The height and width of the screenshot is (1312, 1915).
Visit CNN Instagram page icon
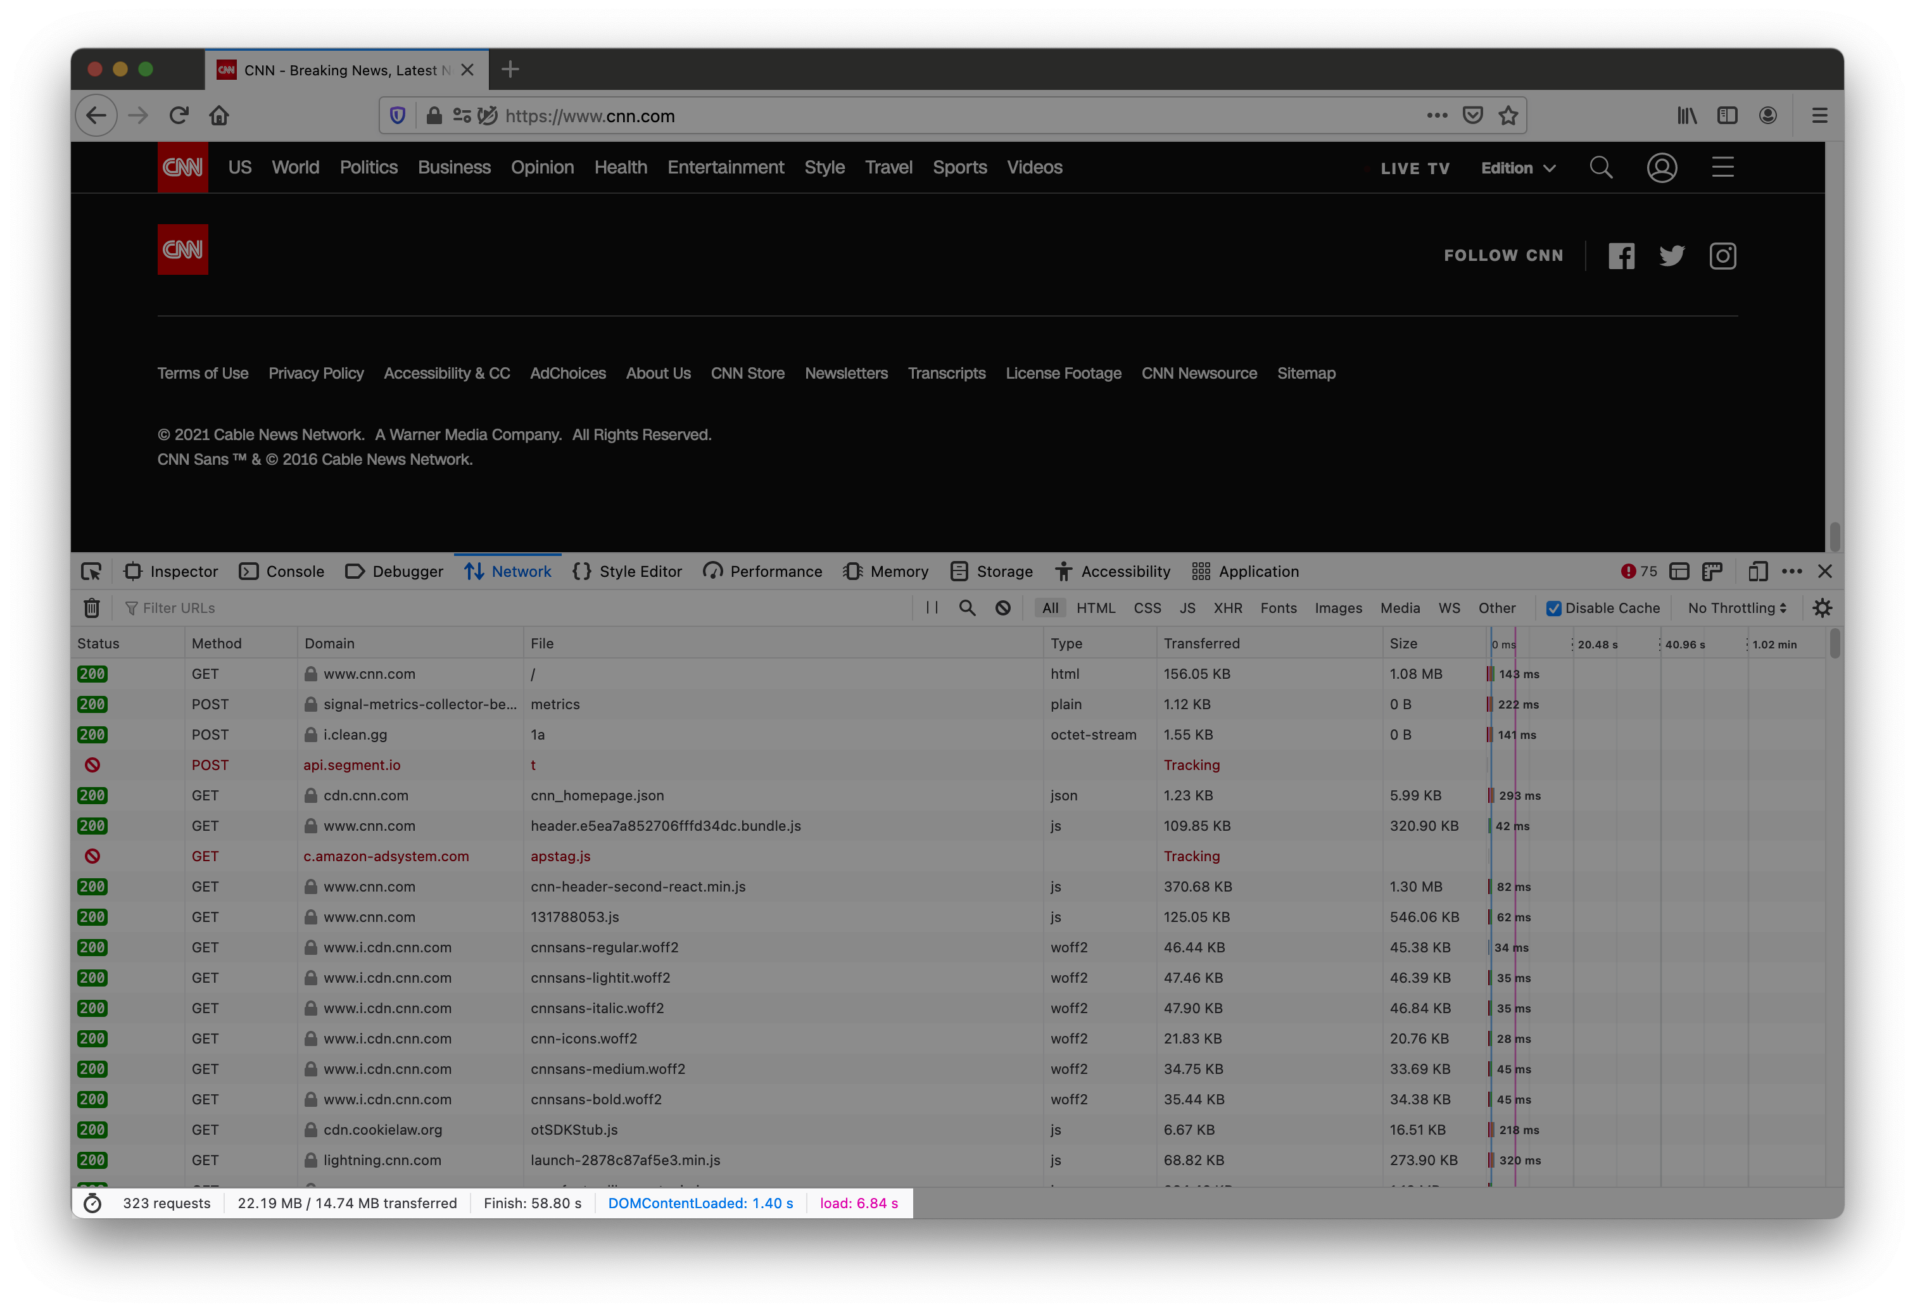(x=1723, y=256)
